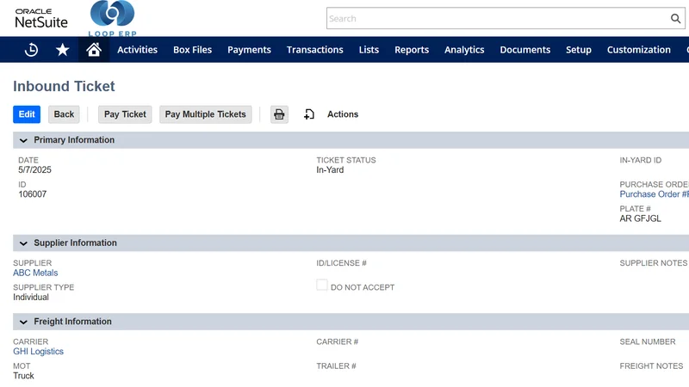The height and width of the screenshot is (387, 689).
Task: Click the ID/LICENSE # label
Action: click(x=341, y=263)
